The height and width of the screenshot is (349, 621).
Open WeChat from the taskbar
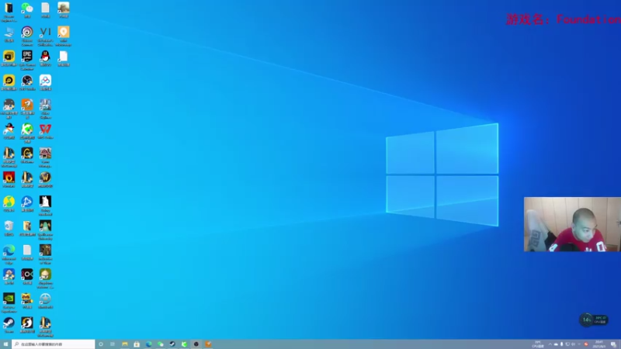[161, 344]
